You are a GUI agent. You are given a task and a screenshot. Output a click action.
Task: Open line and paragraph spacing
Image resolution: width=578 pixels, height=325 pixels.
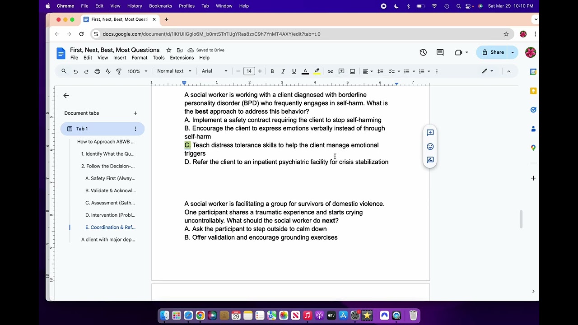tap(380, 71)
